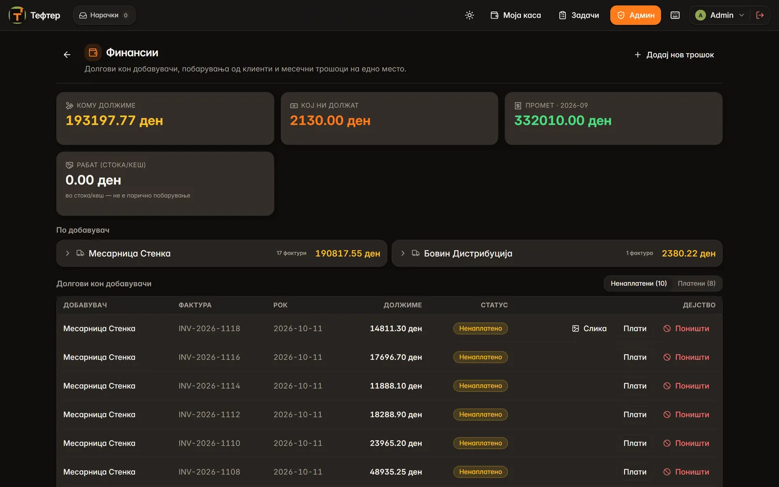Click Плати for invoice INV-2026-1108
The image size is (779, 487).
(635, 472)
